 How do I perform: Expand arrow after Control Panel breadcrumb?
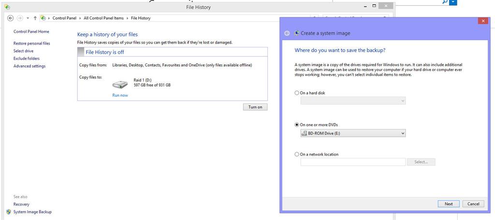pos(80,18)
